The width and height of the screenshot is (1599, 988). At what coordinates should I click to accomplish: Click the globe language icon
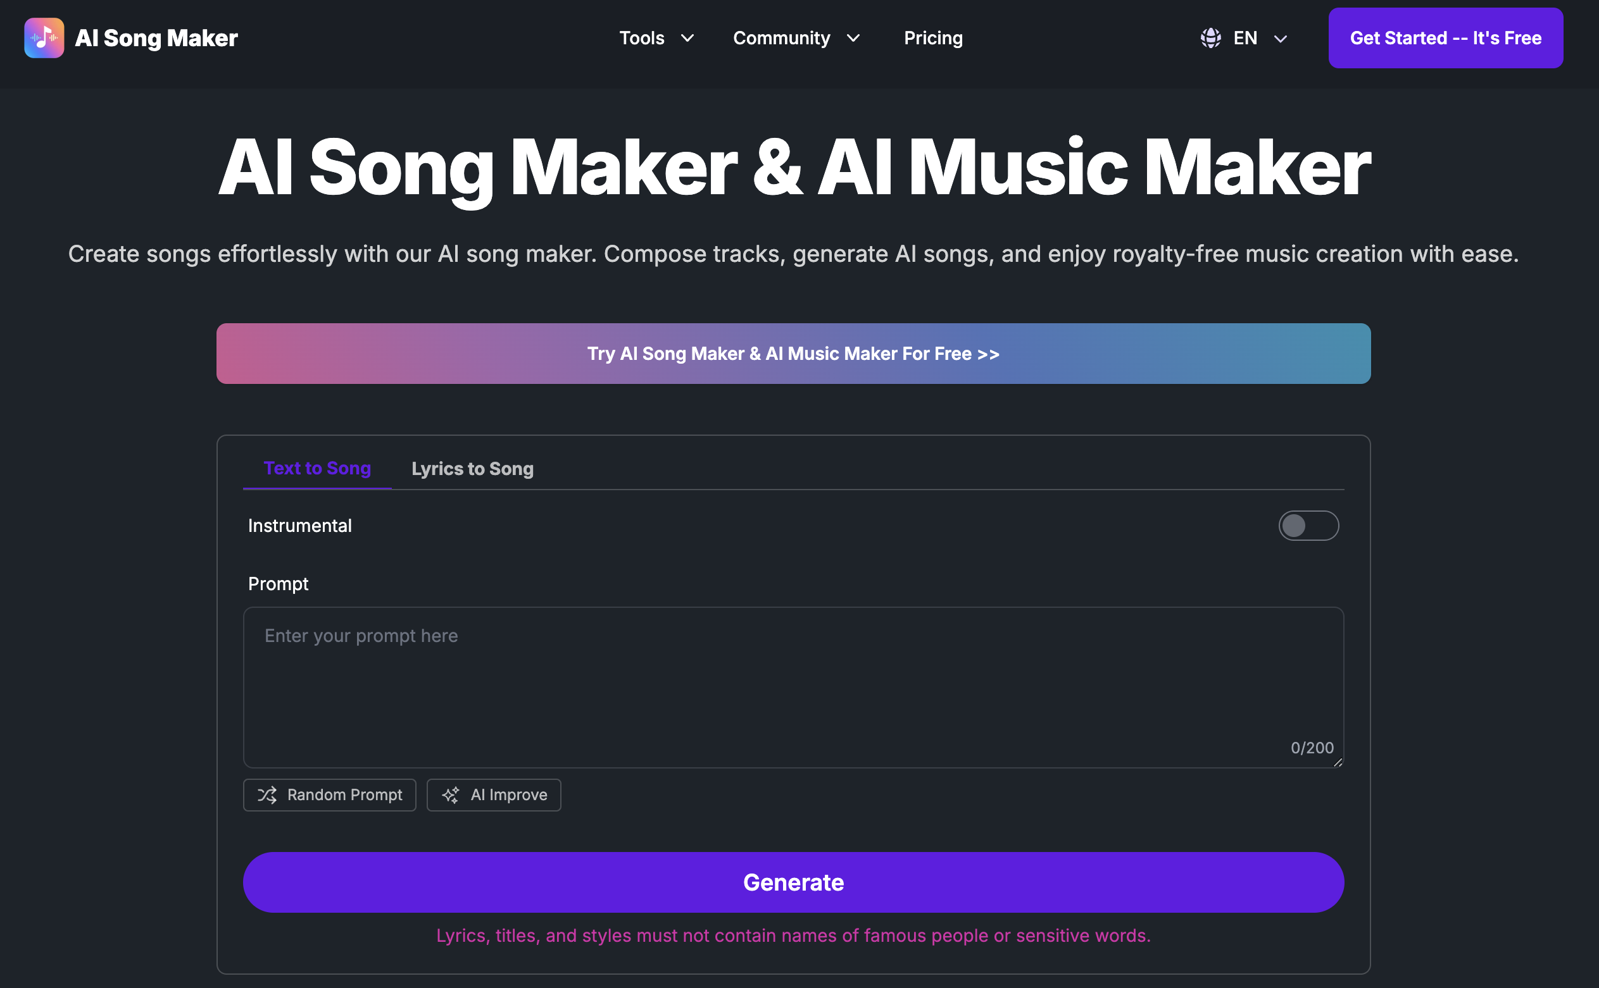click(x=1210, y=38)
